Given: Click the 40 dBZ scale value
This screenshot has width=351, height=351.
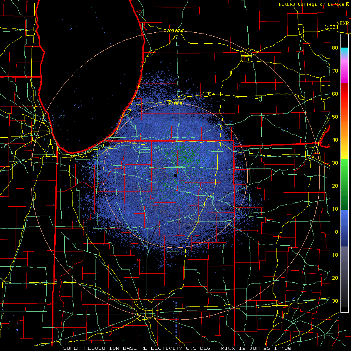Looking at the screenshot, I should click(x=335, y=140).
